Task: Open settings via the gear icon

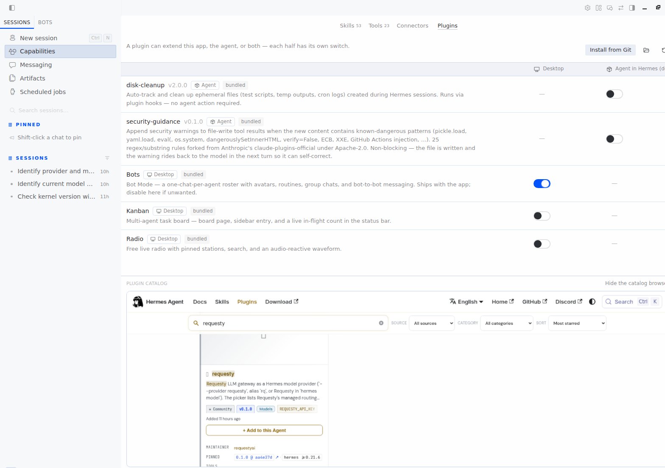Action: pyautogui.click(x=587, y=8)
